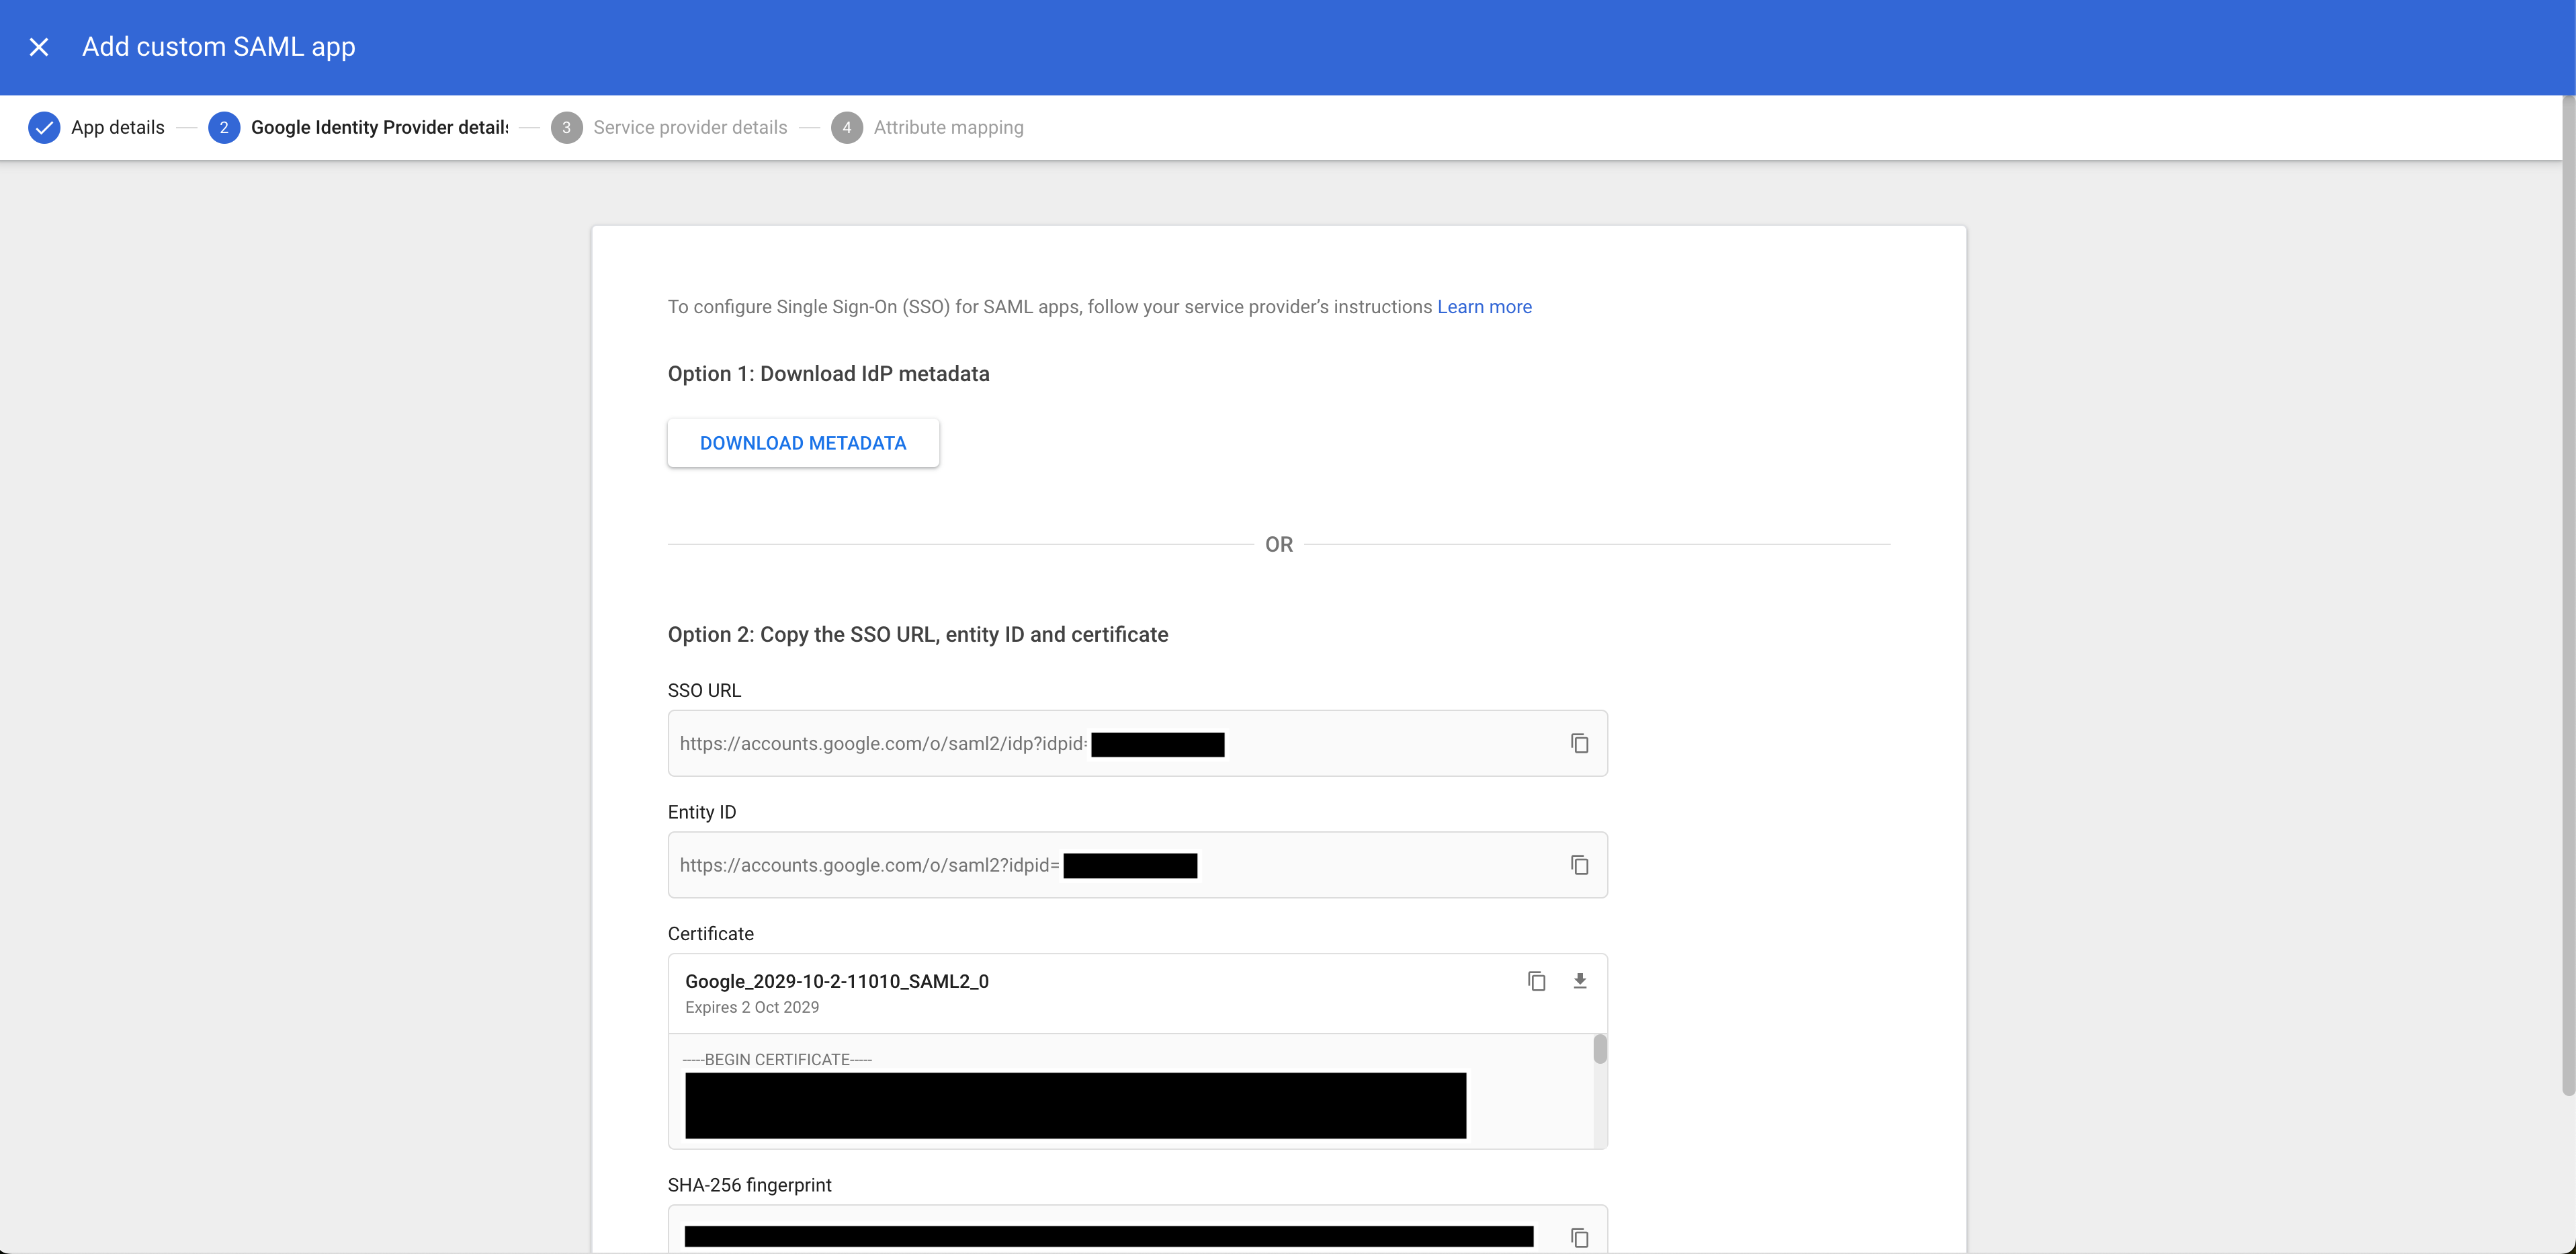Viewport: 2576px width, 1254px height.
Task: Click the step 4 circle icon
Action: [x=847, y=127]
